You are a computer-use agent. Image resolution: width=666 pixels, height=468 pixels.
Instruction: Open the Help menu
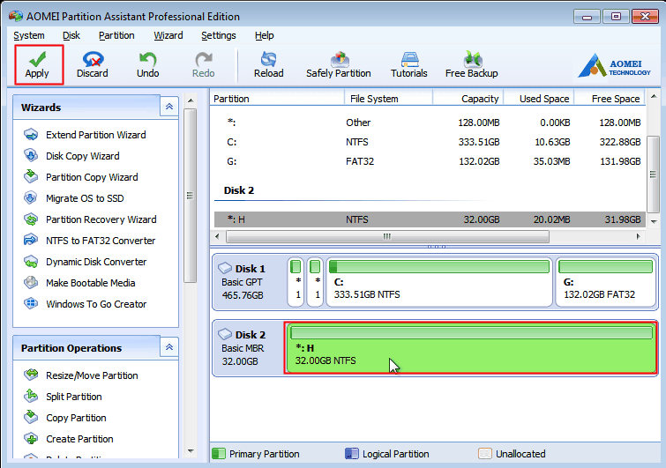[264, 35]
